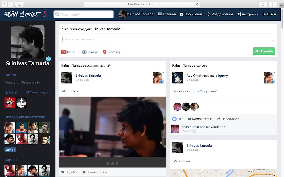Open the Safari tabs overview icon
This screenshot has height=177, width=284.
273,4
